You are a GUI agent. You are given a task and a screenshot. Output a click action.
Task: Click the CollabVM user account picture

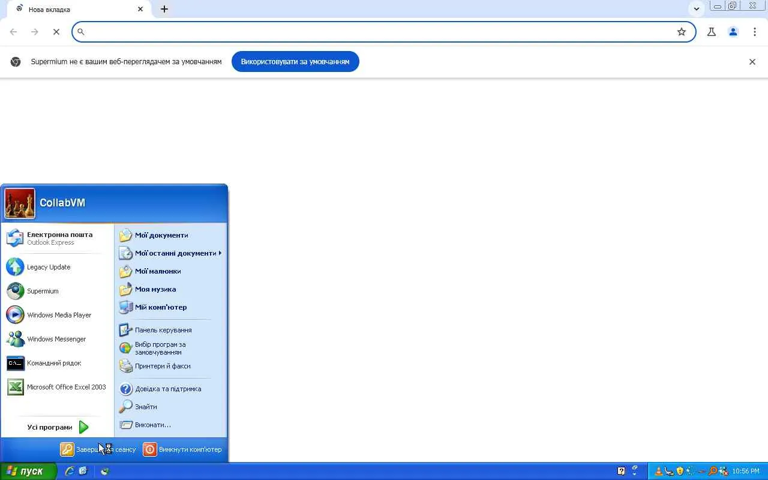(20, 203)
